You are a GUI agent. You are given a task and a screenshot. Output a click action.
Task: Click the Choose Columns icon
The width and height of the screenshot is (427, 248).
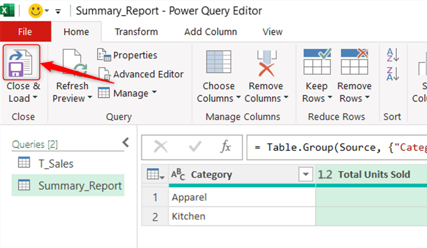coord(219,62)
